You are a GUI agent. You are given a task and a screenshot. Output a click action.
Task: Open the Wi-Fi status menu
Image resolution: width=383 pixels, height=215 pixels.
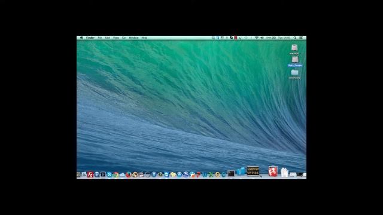tap(257, 38)
